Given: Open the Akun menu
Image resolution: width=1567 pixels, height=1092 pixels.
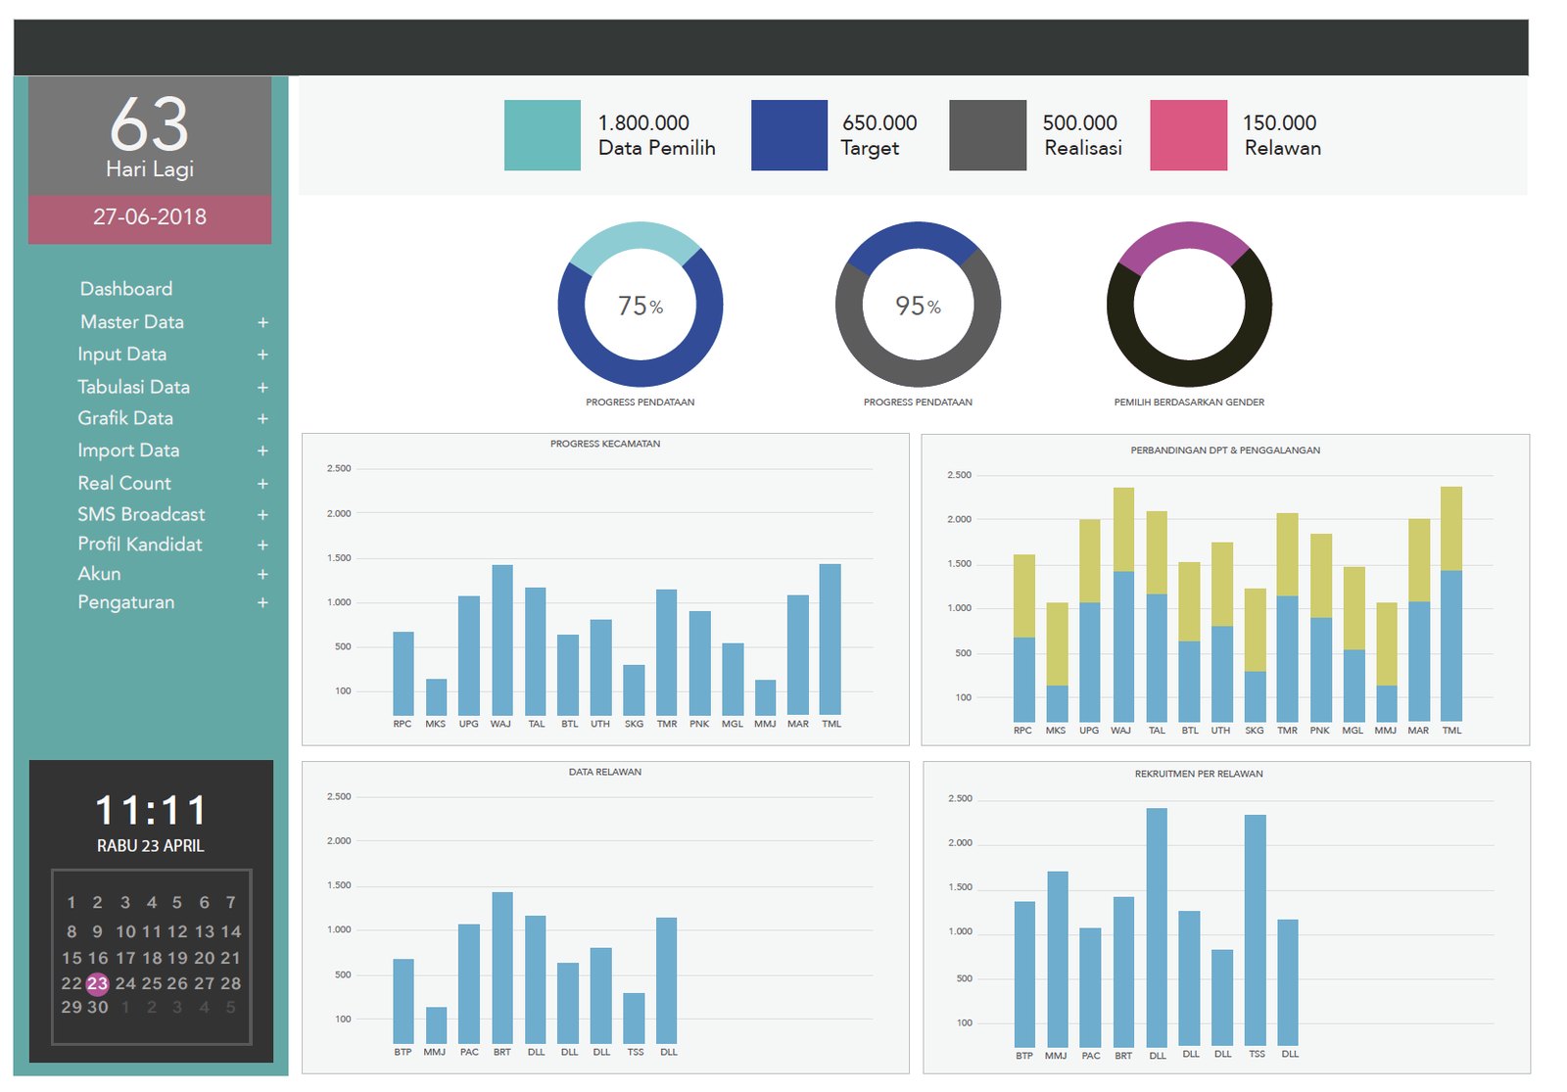Looking at the screenshot, I should coord(100,573).
